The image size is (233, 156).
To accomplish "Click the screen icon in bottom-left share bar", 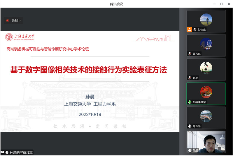I will point(2,152).
